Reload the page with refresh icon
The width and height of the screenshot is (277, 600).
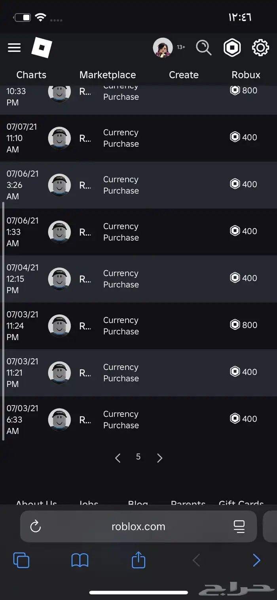point(36,526)
